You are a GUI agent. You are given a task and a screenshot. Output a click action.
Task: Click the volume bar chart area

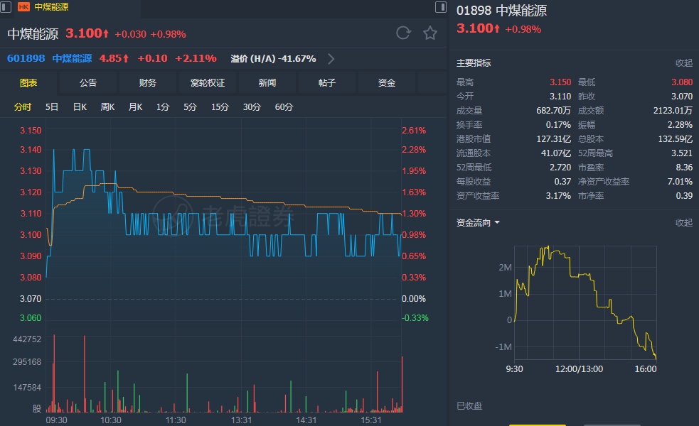point(224,374)
